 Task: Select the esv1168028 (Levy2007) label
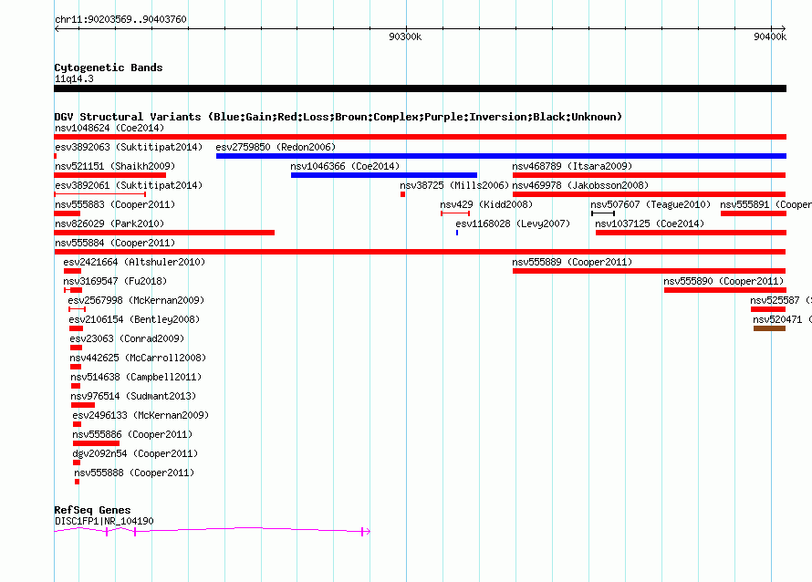point(513,223)
